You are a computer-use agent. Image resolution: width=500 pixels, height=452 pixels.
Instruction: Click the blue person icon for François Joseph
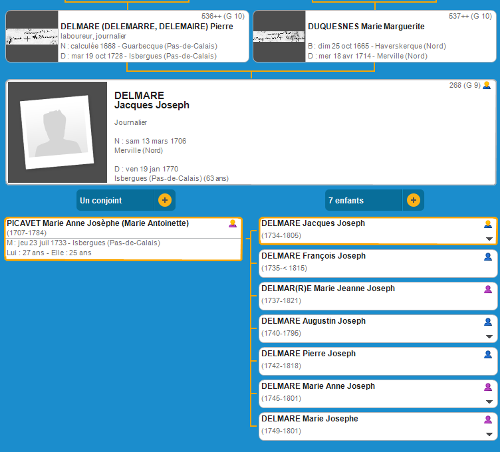(x=488, y=257)
